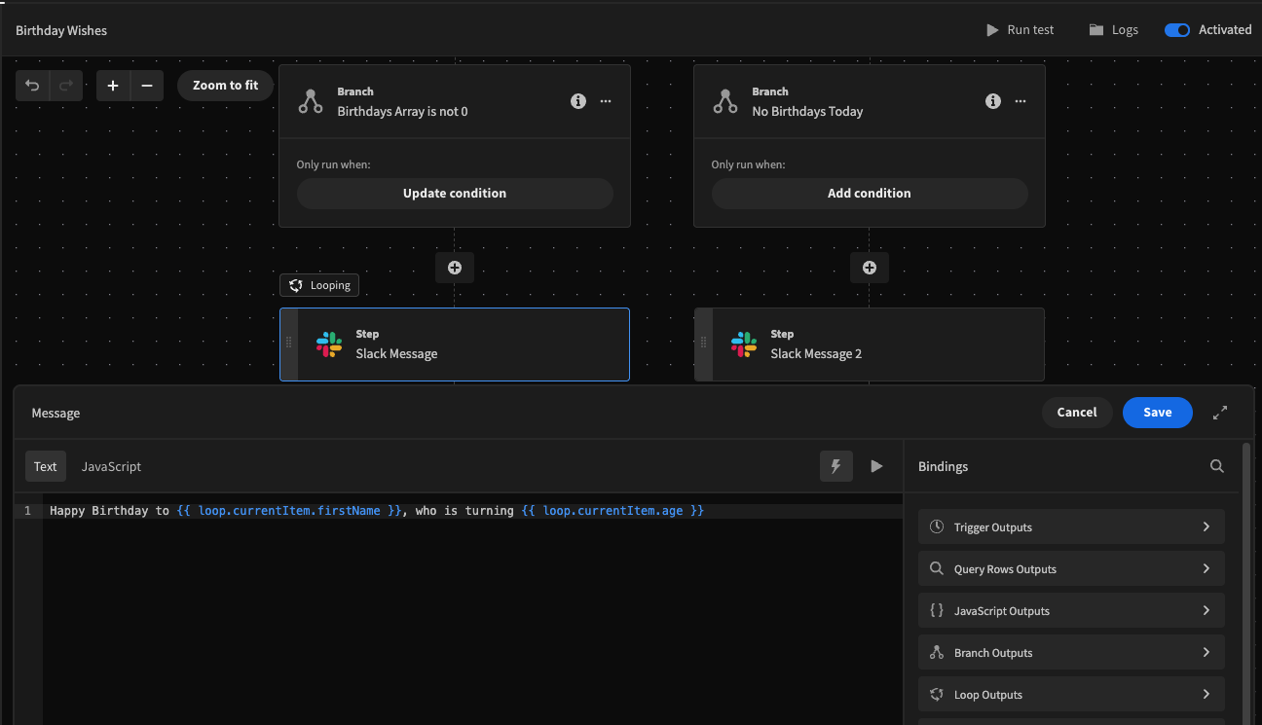Add step below No Birthdays Today branch
1262x725 pixels.
pos(870,268)
